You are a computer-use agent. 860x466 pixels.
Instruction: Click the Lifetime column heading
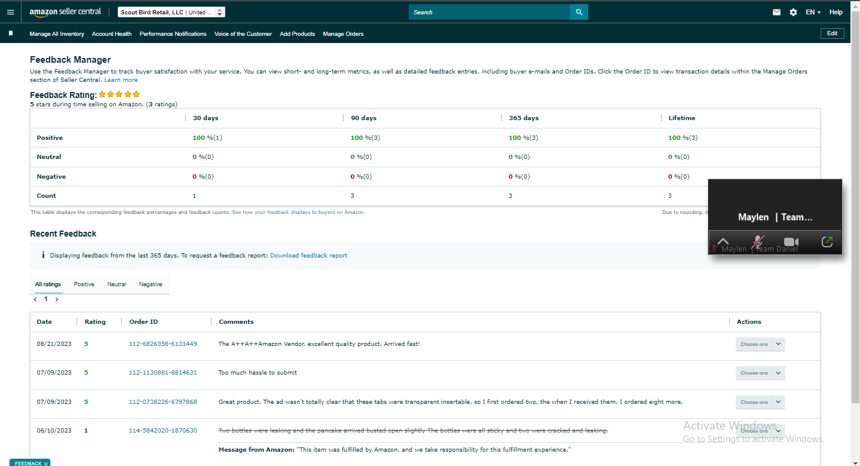point(682,118)
